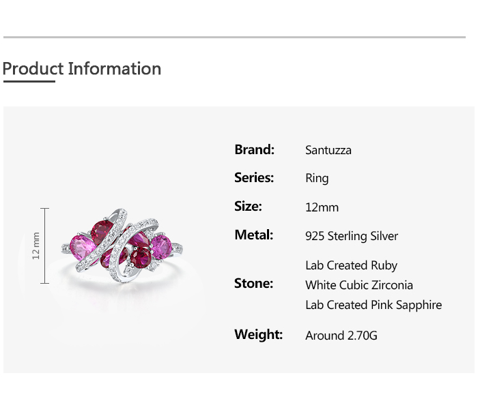Click the Weight: field label

tap(258, 334)
